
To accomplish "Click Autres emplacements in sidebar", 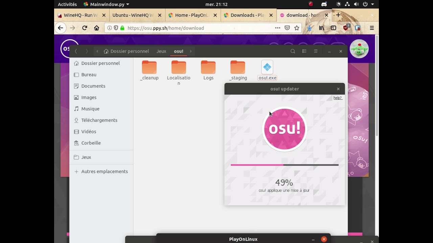I will click(101, 171).
